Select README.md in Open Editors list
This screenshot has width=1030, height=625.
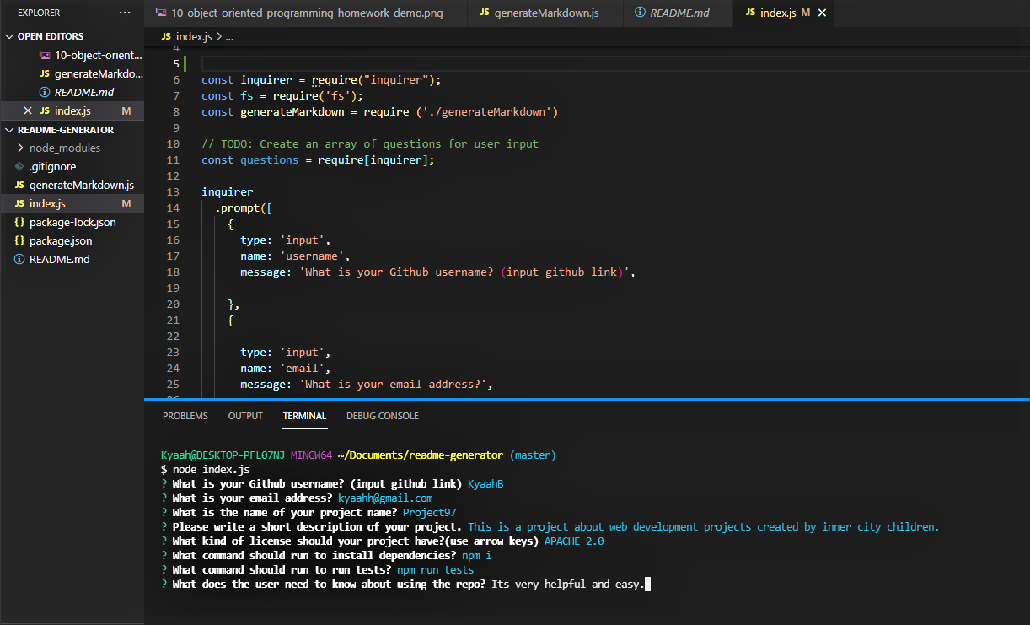tap(83, 92)
